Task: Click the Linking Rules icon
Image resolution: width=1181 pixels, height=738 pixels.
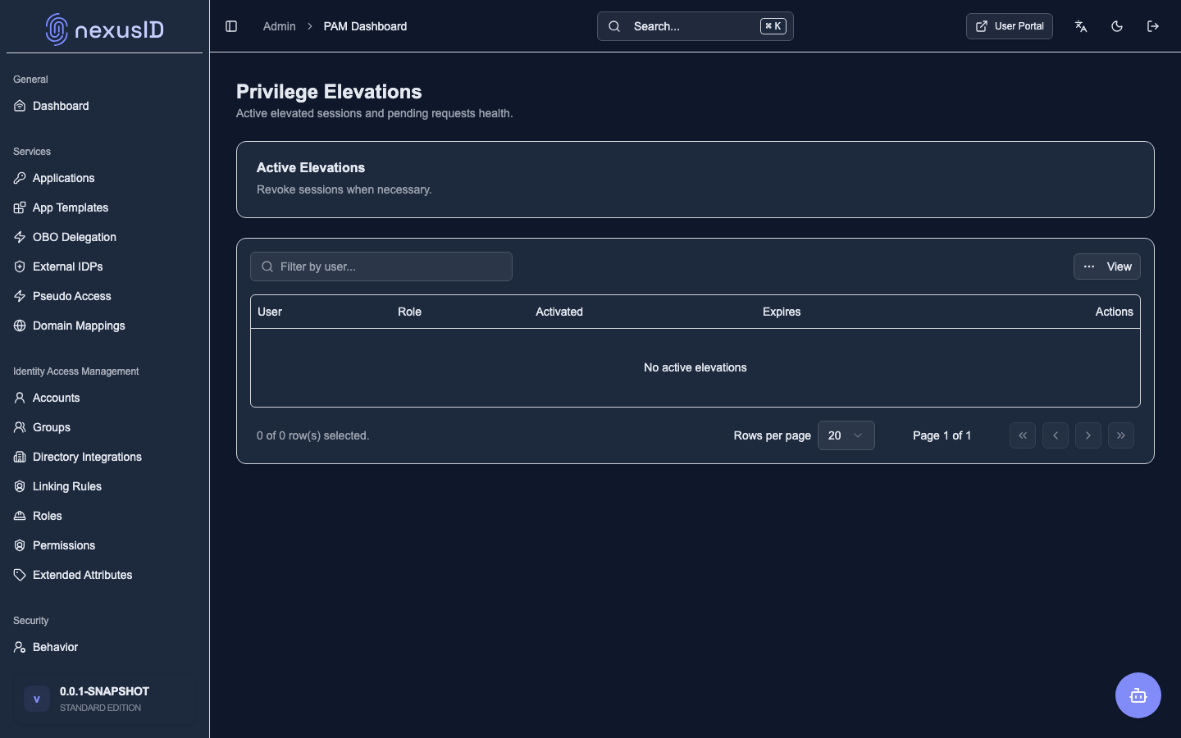Action: click(20, 486)
